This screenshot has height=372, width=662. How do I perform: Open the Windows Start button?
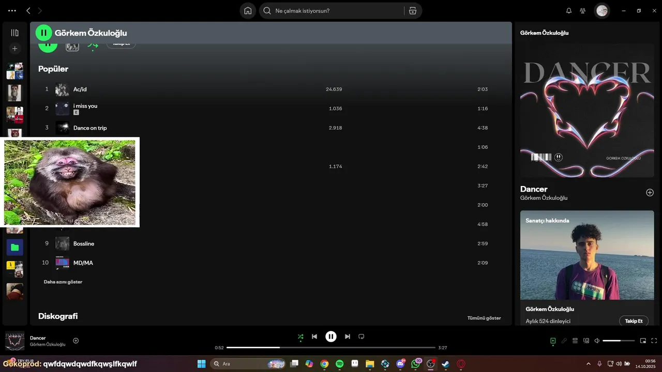click(x=202, y=364)
